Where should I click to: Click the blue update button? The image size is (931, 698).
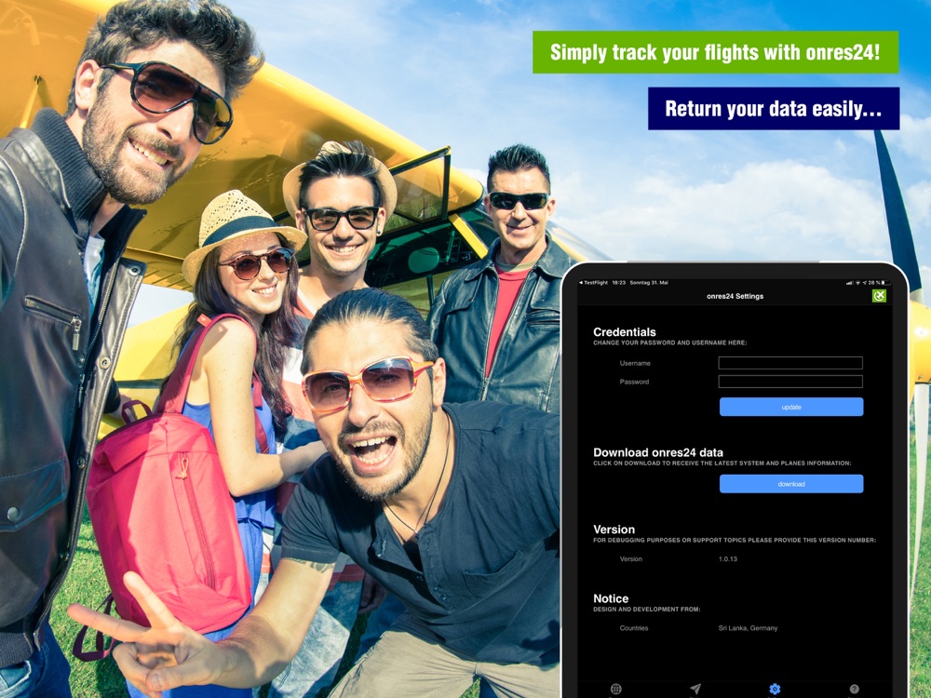coord(791,407)
